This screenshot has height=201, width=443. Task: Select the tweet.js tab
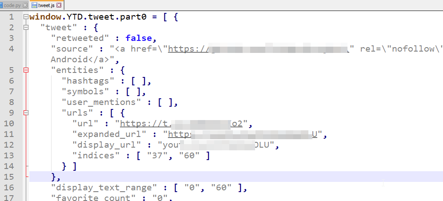(x=47, y=5)
